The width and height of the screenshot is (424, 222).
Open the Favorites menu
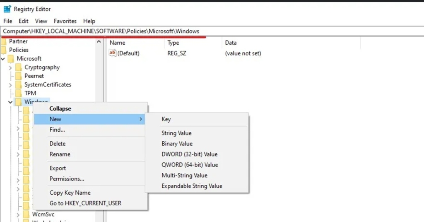click(x=65, y=21)
